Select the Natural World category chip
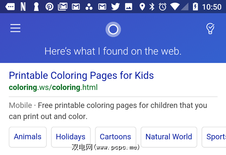Image resolution: width=226 pixels, height=155 pixels. 169,137
